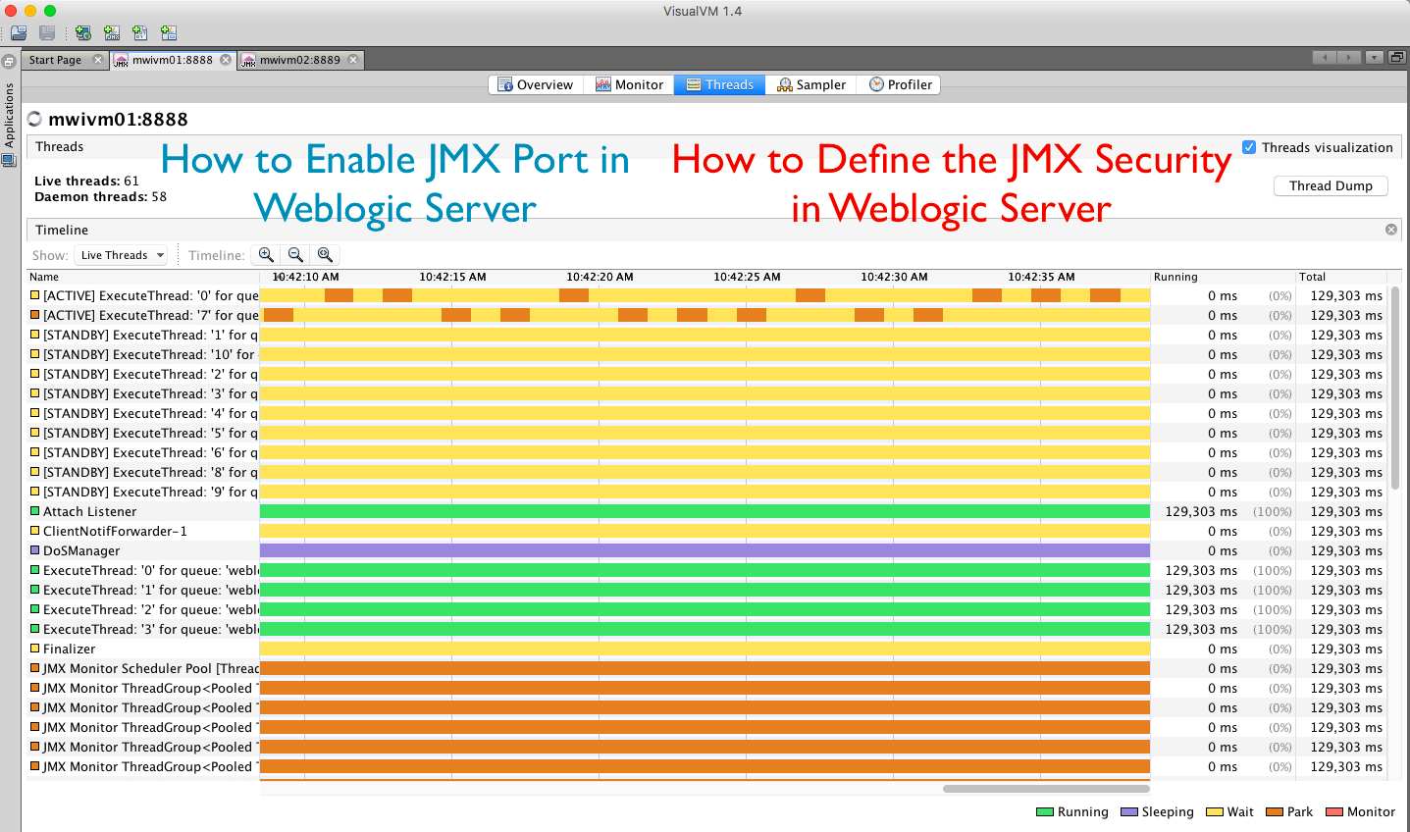Select the Threads tab

tap(720, 85)
